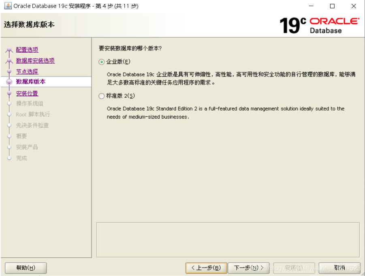Minimize the installer window
Screen dimensions: 365x276
pos(311,6)
